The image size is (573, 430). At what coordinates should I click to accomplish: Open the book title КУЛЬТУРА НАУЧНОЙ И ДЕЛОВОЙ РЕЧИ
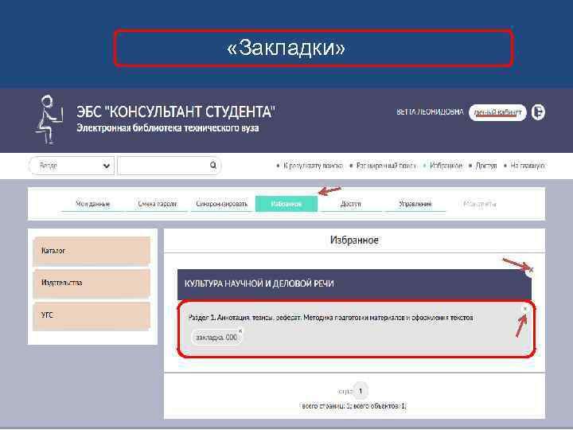coord(259,283)
